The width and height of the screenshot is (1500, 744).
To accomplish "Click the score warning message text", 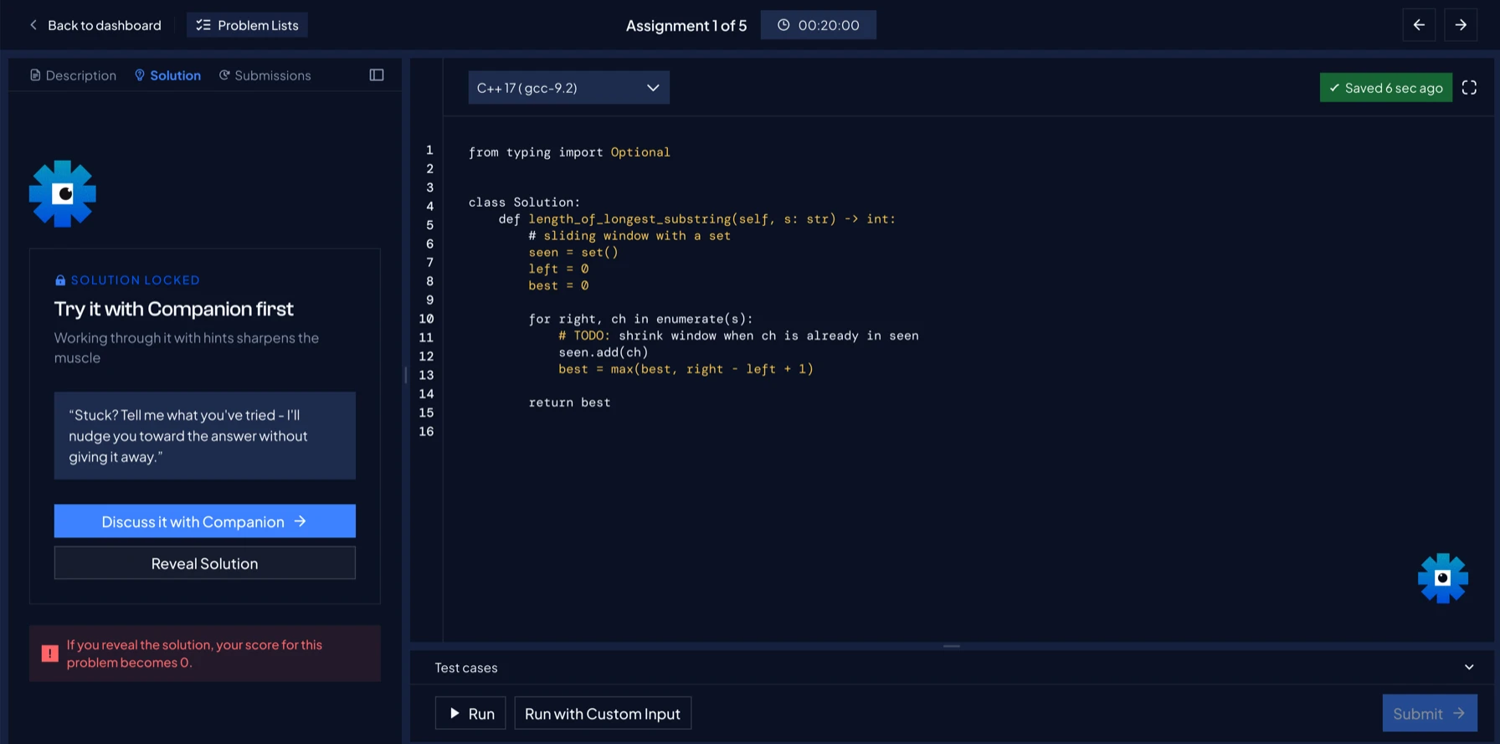I will pos(194,654).
